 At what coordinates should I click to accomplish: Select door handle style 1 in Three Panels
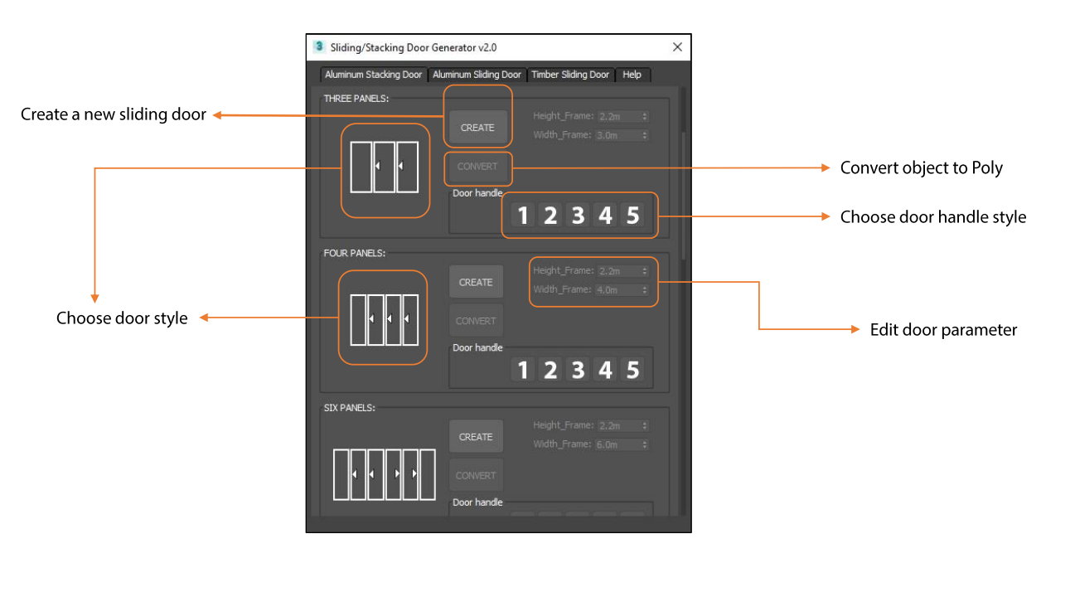click(522, 216)
